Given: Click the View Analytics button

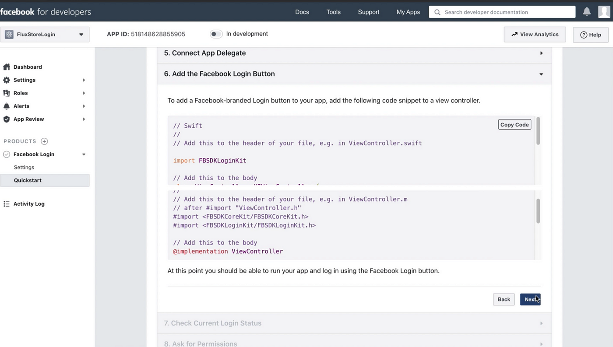Looking at the screenshot, I should (535, 35).
